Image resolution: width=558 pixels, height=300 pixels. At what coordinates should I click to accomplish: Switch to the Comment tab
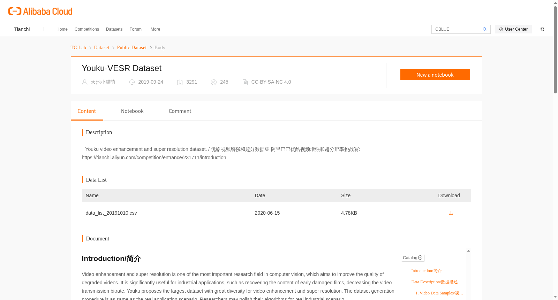180,111
